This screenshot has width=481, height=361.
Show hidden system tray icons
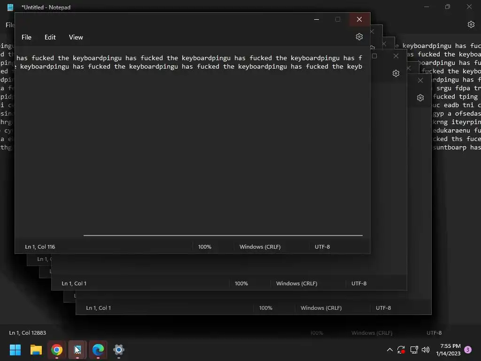pos(389,350)
